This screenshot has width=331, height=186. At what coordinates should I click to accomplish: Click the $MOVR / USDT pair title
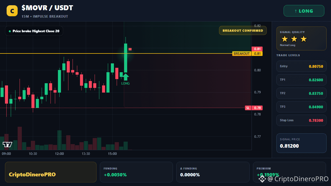47,8
